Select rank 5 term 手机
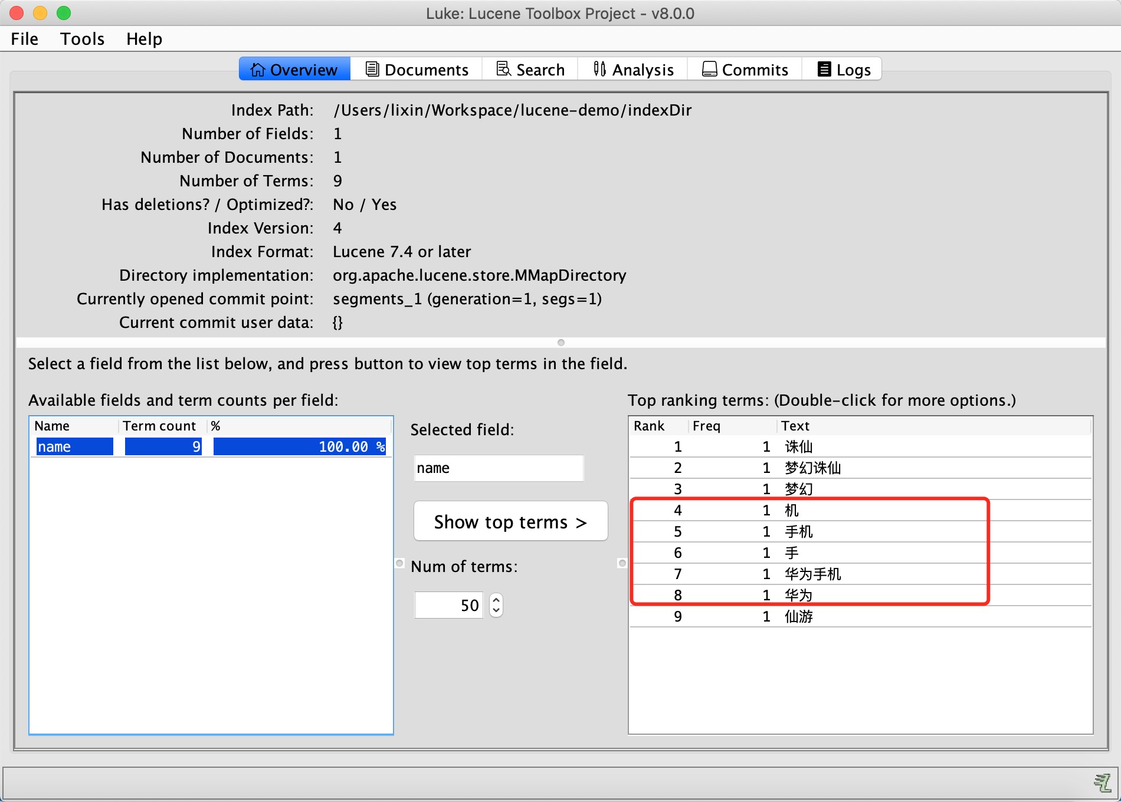This screenshot has width=1121, height=802. (860, 531)
